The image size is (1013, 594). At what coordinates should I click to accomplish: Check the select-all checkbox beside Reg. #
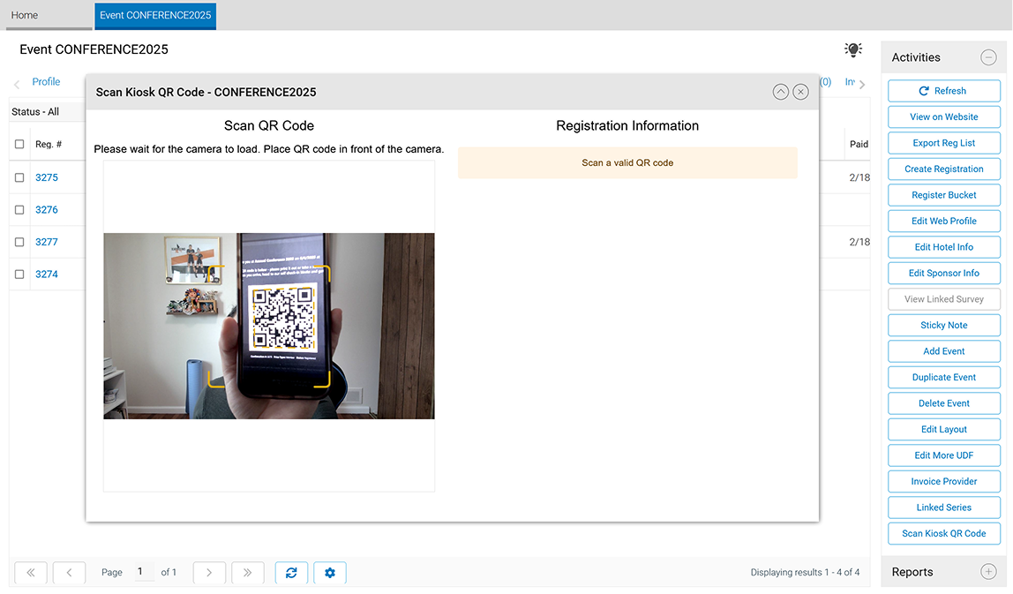click(19, 144)
